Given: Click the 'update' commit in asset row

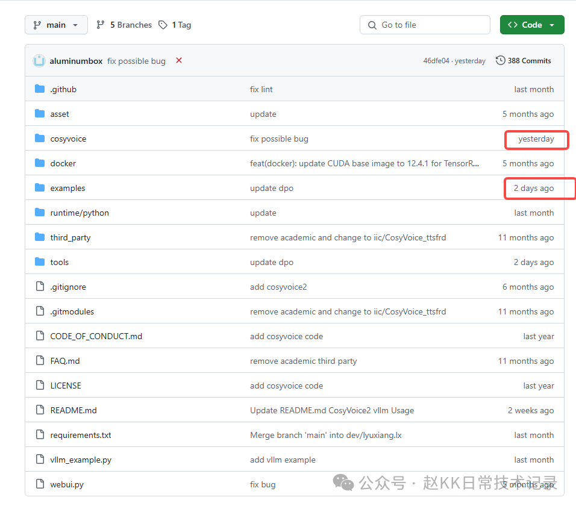Looking at the screenshot, I should point(263,114).
